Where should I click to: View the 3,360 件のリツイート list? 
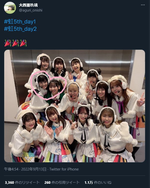tap(22, 182)
